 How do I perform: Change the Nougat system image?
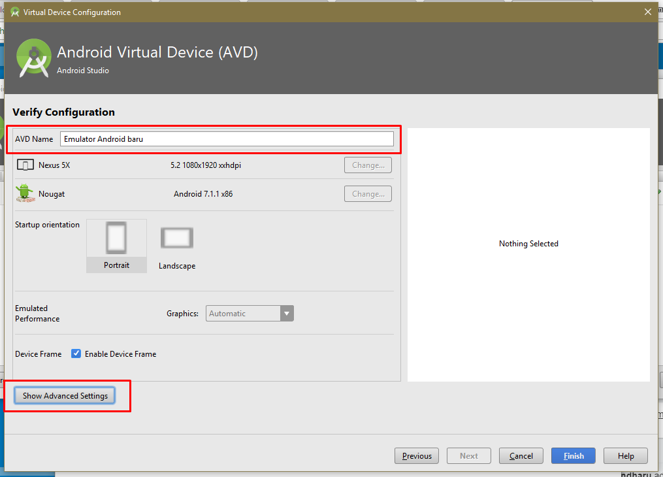[368, 194]
